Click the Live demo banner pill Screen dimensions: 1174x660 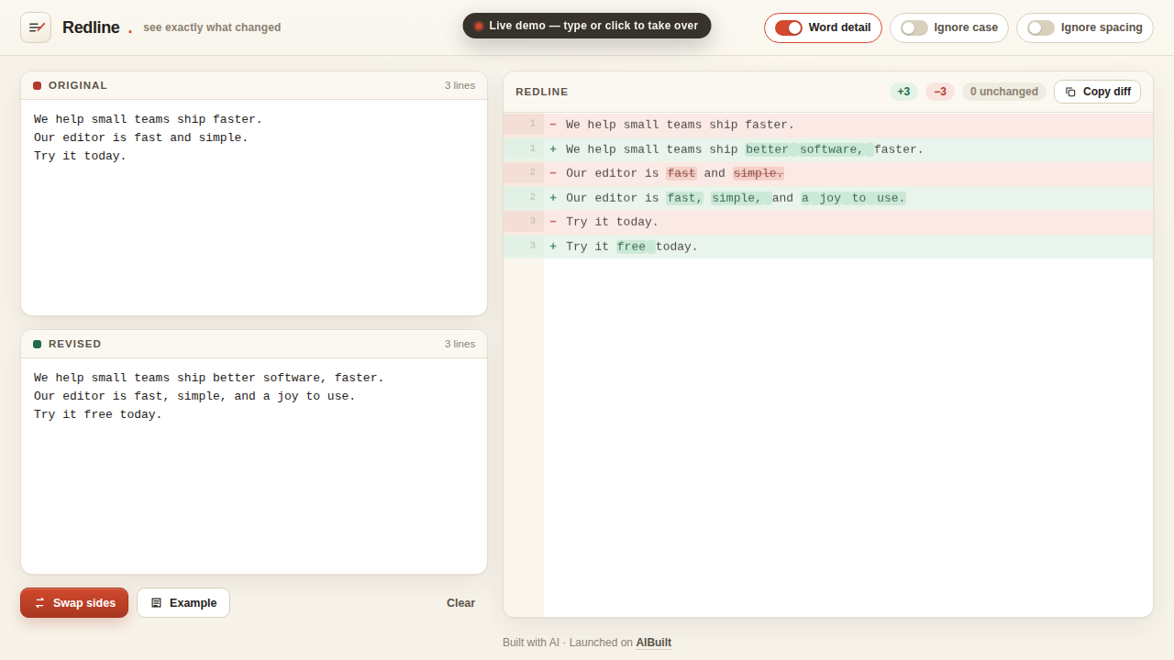click(x=587, y=26)
